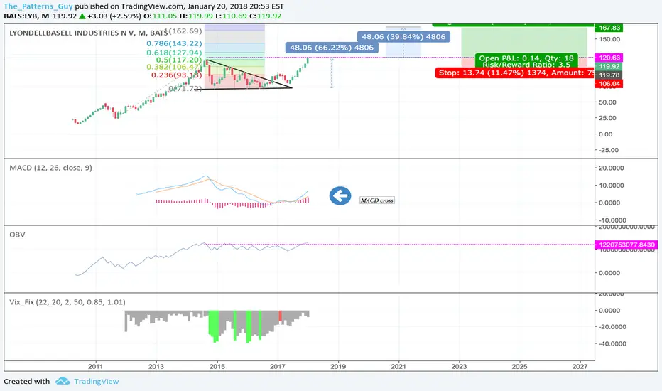The height and width of the screenshot is (391, 662).
Task: Click the OBV indicator label
Action: 17,235
